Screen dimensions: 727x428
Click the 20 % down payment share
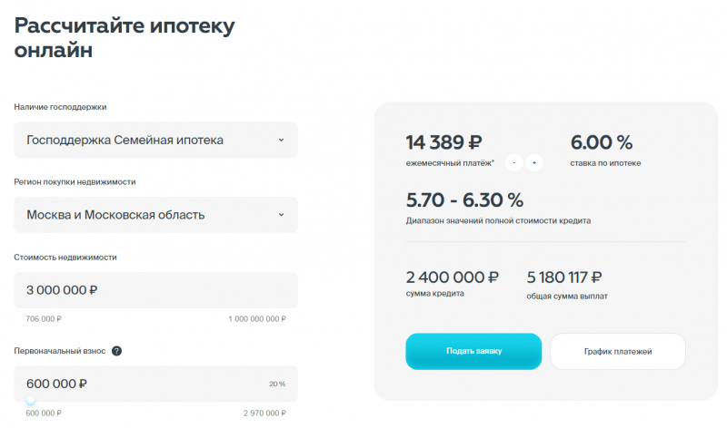[277, 384]
